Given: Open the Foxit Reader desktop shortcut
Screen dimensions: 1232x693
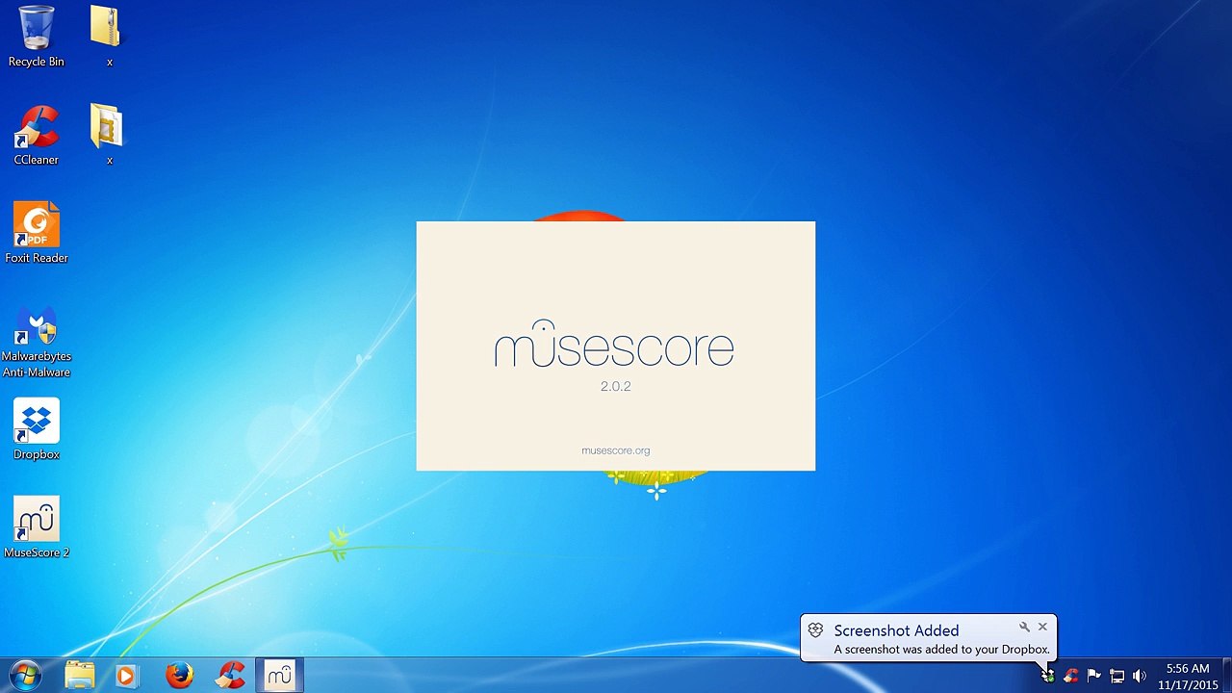Looking at the screenshot, I should pyautogui.click(x=37, y=233).
